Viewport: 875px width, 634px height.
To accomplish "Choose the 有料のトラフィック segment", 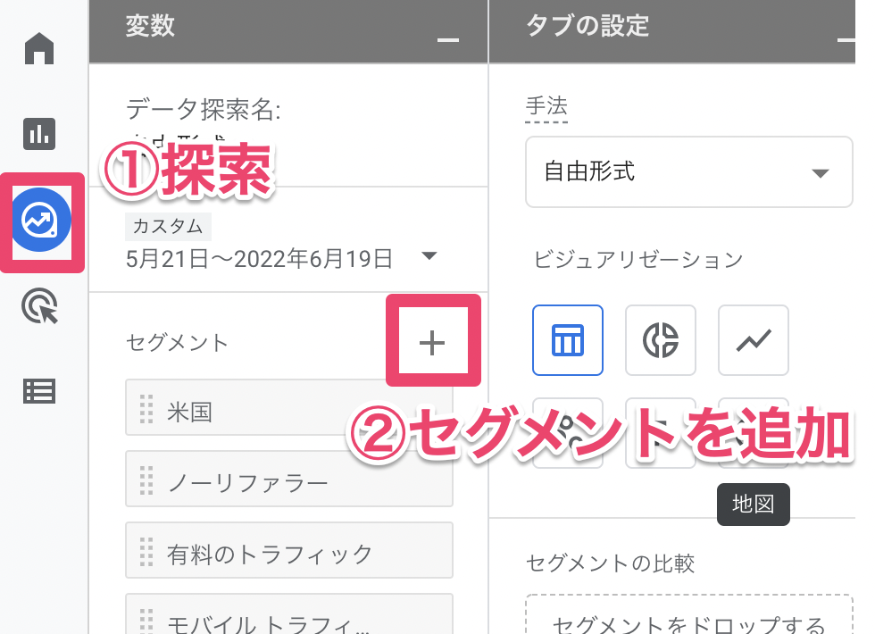I will (x=288, y=554).
